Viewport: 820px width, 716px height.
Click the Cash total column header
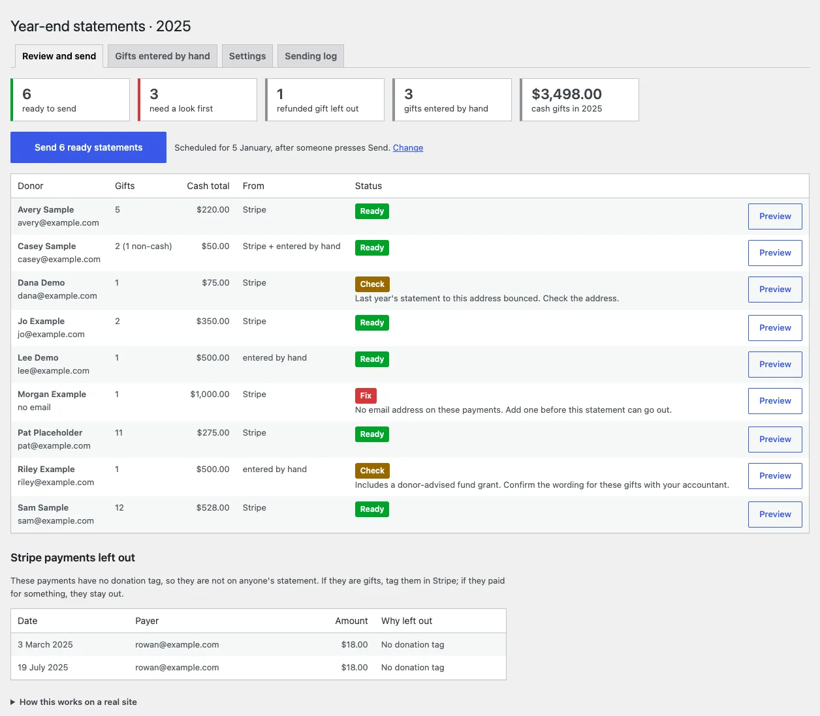(208, 186)
